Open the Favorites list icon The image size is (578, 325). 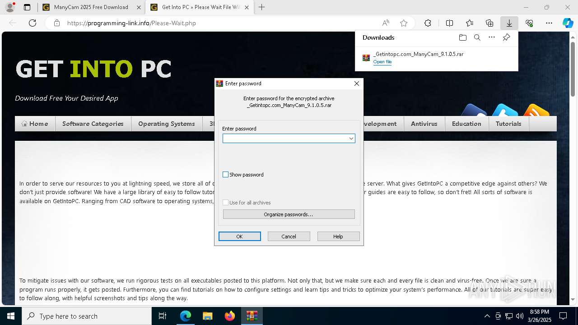pyautogui.click(x=470, y=23)
